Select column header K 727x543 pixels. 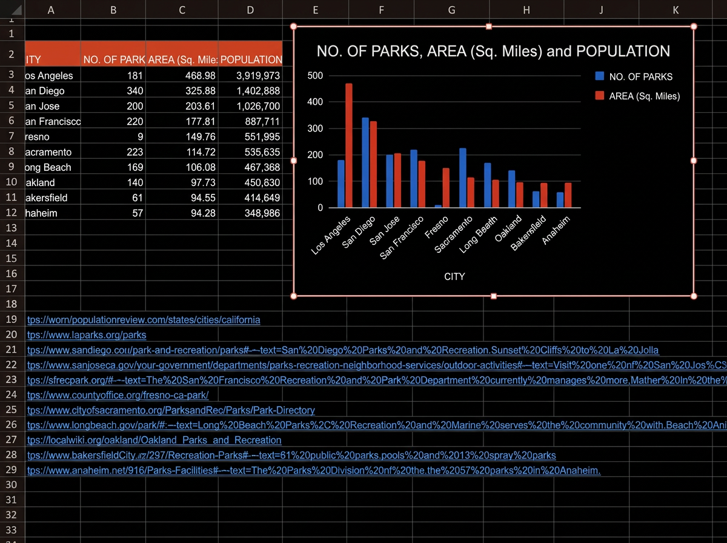pyautogui.click(x=676, y=10)
